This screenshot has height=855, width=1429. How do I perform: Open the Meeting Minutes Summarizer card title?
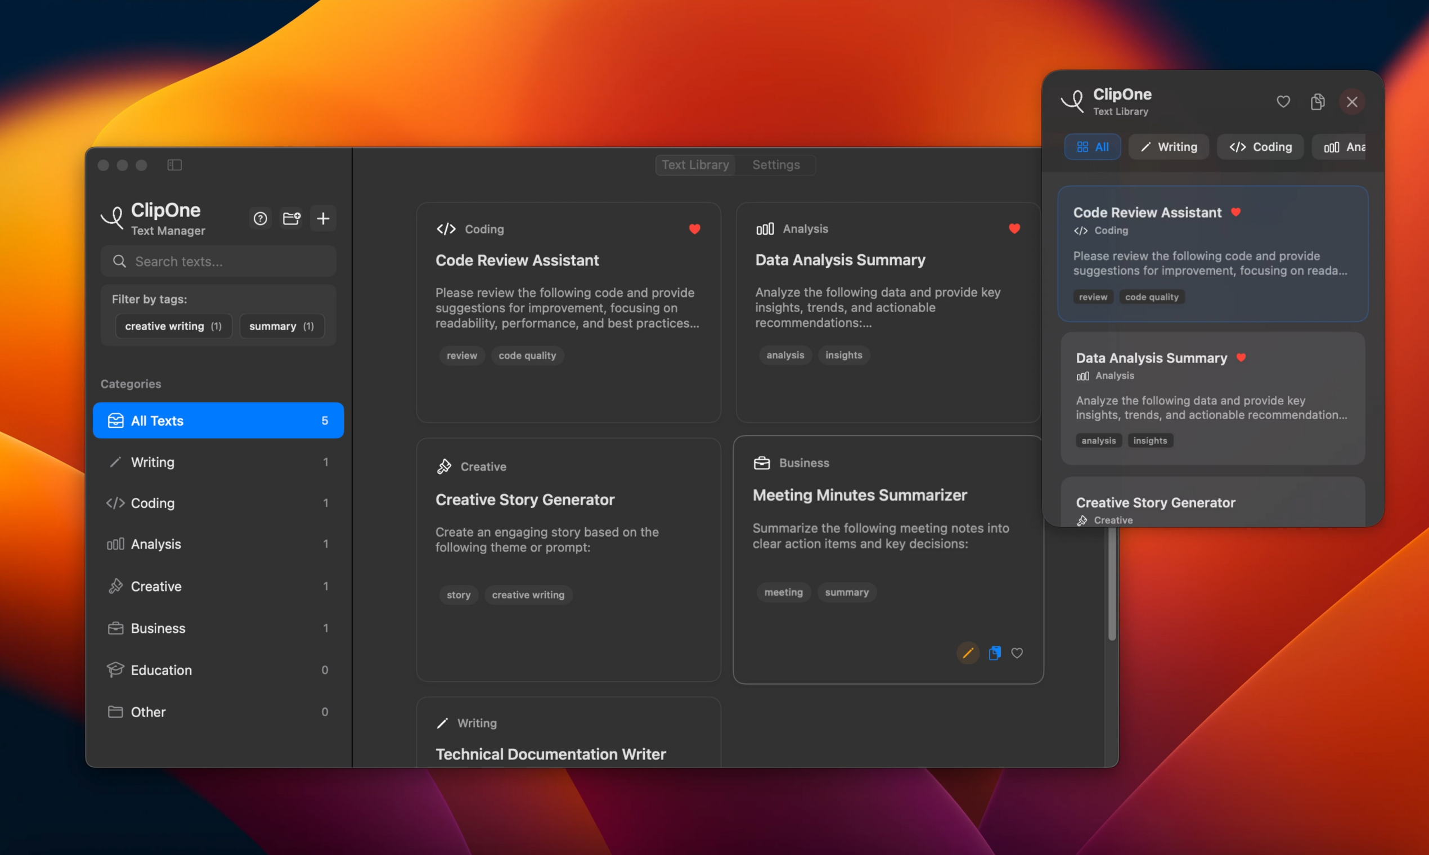click(860, 495)
